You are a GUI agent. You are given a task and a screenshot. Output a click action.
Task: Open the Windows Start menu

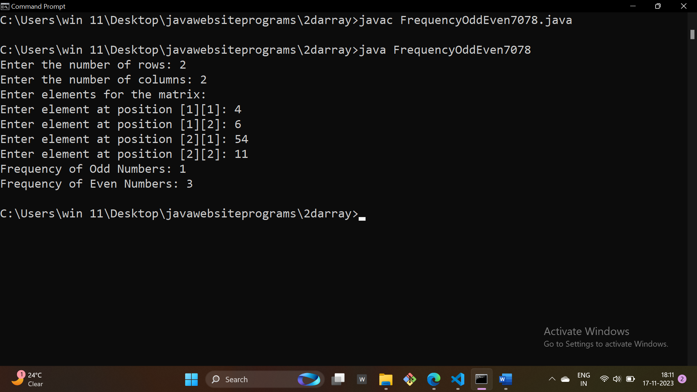click(x=191, y=379)
